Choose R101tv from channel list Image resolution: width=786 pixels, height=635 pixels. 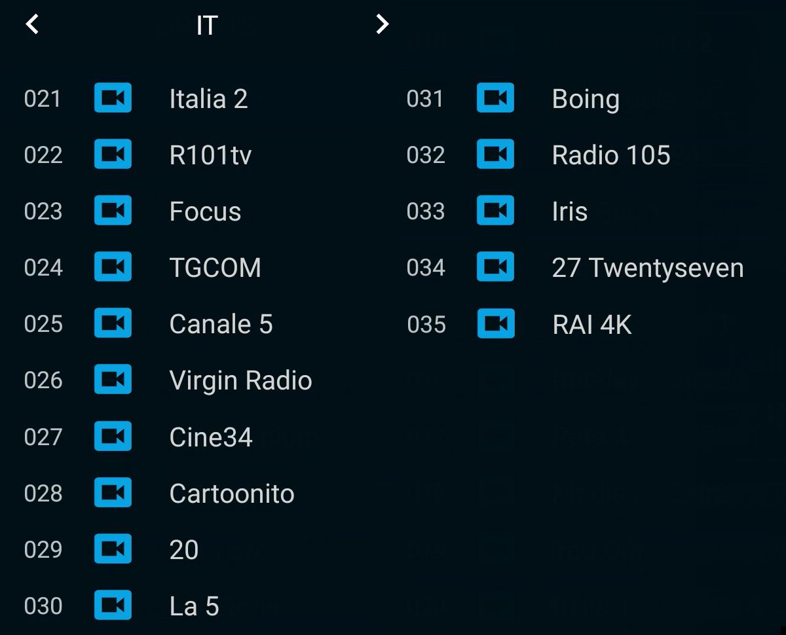(x=210, y=155)
